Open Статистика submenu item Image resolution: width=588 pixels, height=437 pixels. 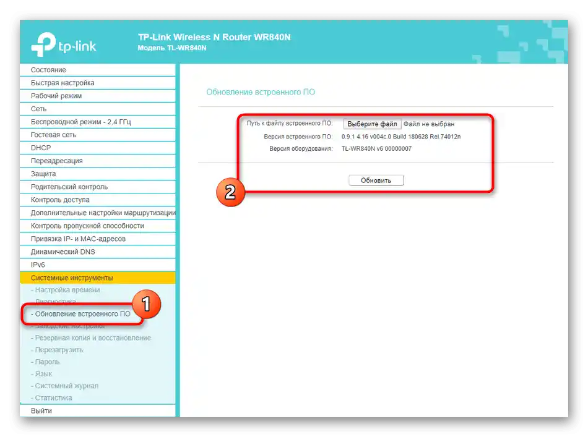52,397
